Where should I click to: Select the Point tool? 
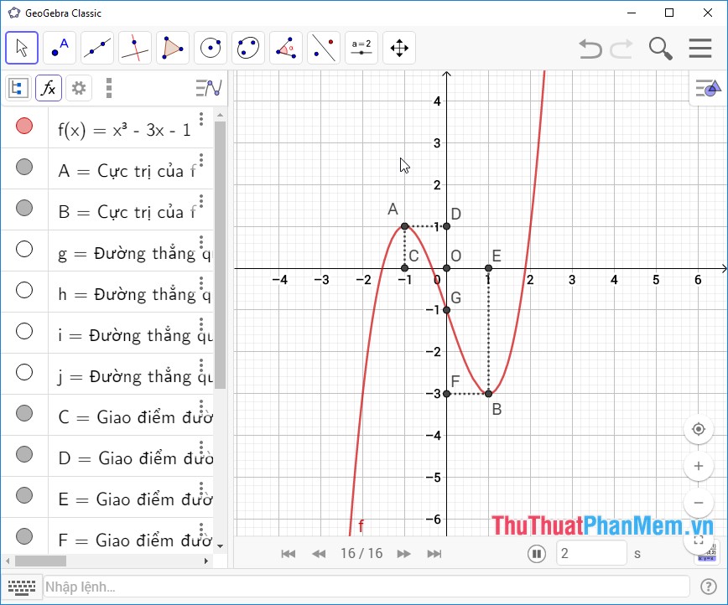[60, 48]
